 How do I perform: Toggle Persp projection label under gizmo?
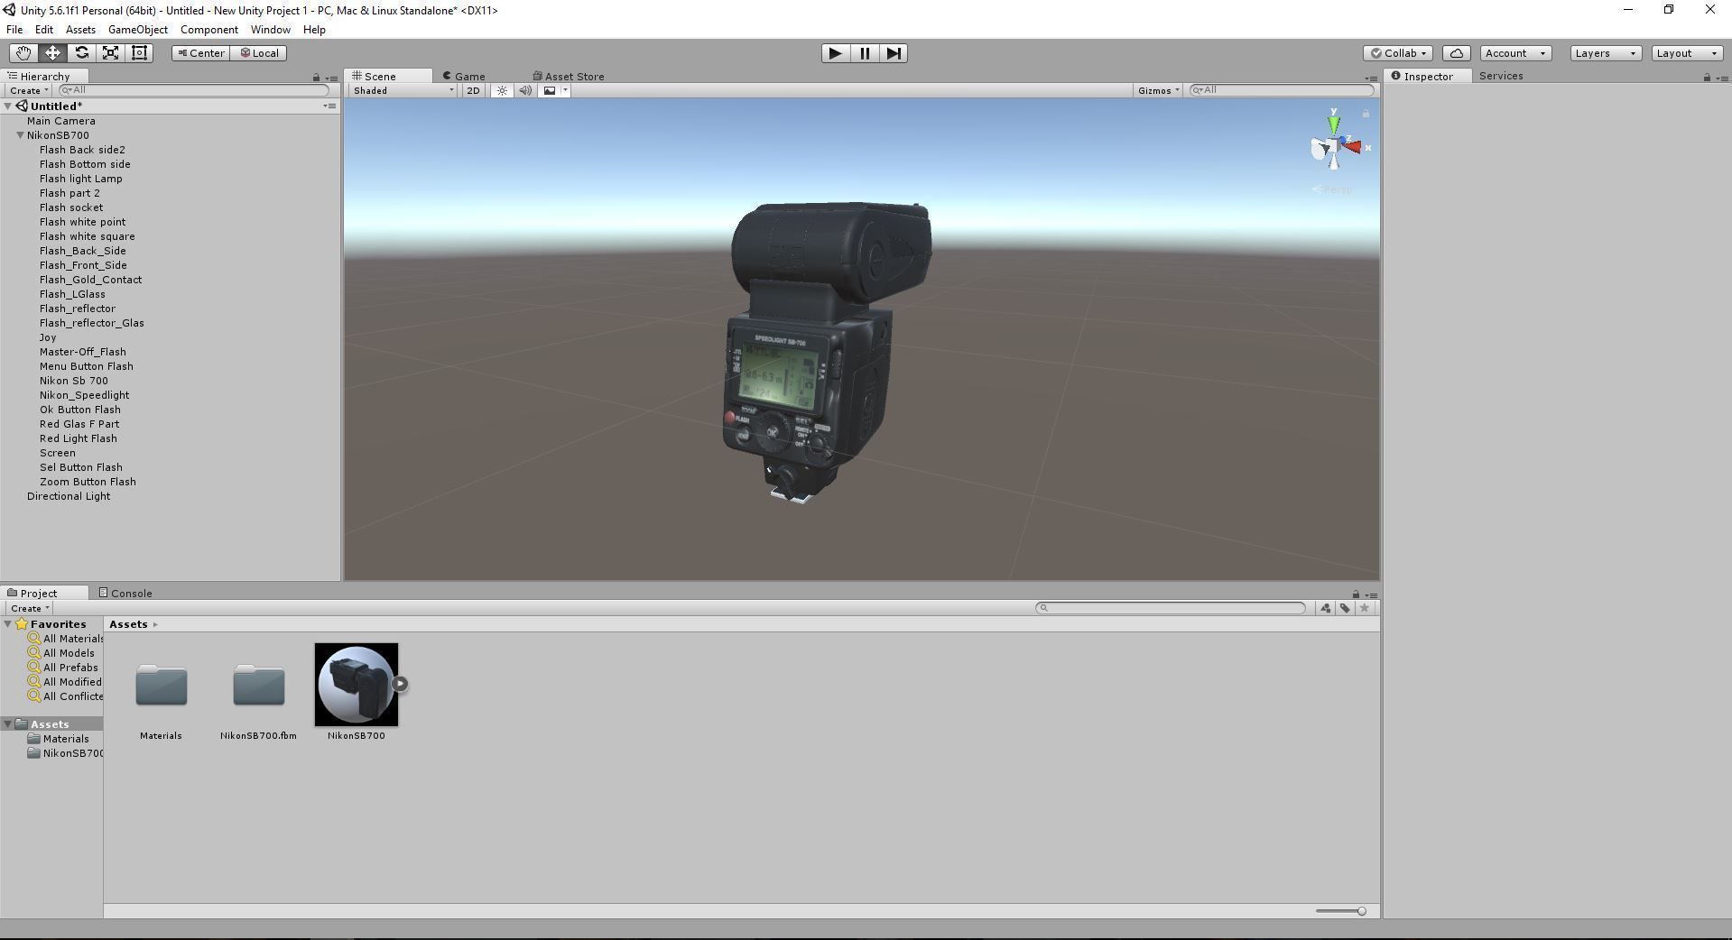(x=1333, y=189)
